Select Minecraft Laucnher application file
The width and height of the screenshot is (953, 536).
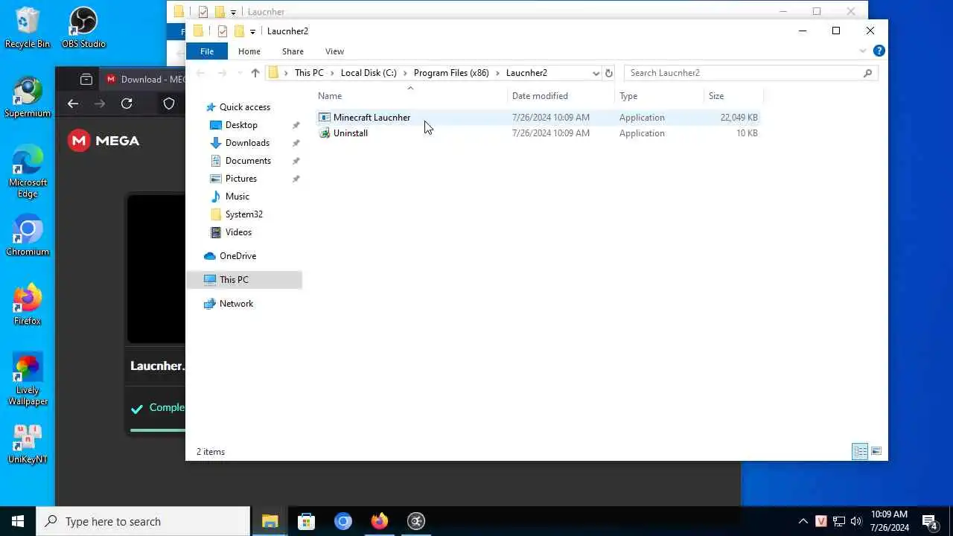point(538,118)
